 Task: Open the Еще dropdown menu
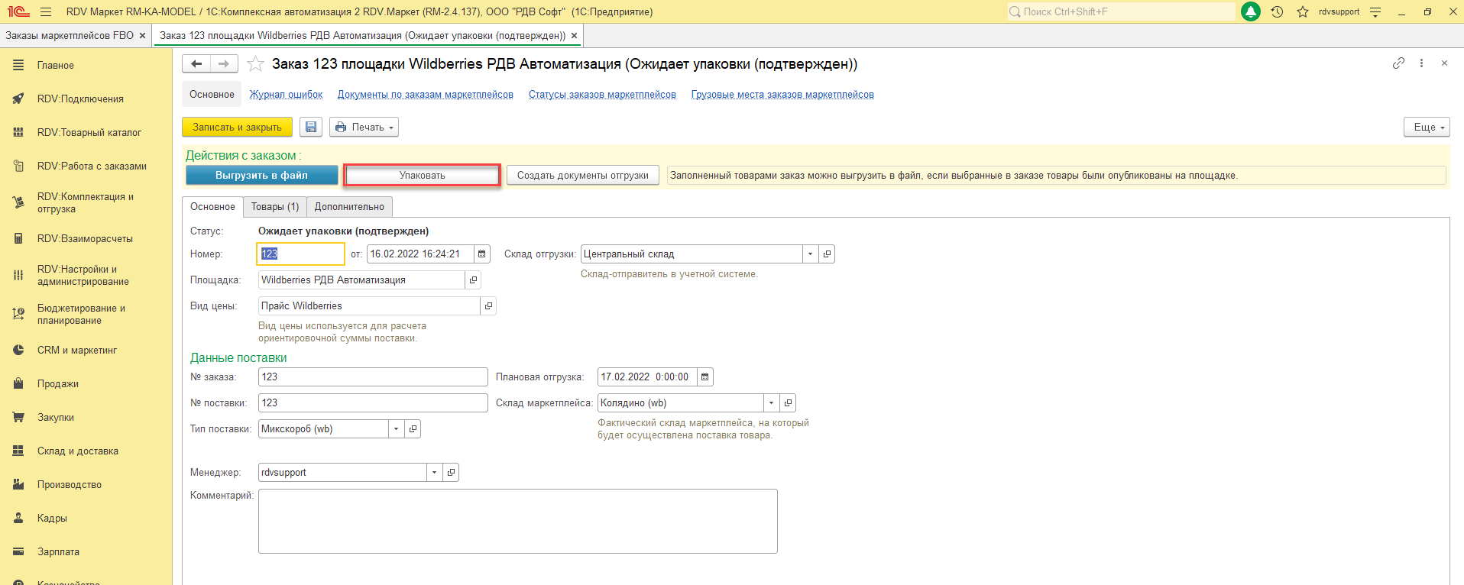[x=1427, y=127]
